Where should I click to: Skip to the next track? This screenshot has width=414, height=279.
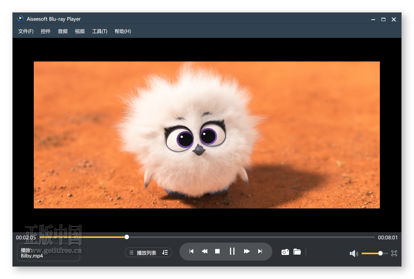point(260,251)
